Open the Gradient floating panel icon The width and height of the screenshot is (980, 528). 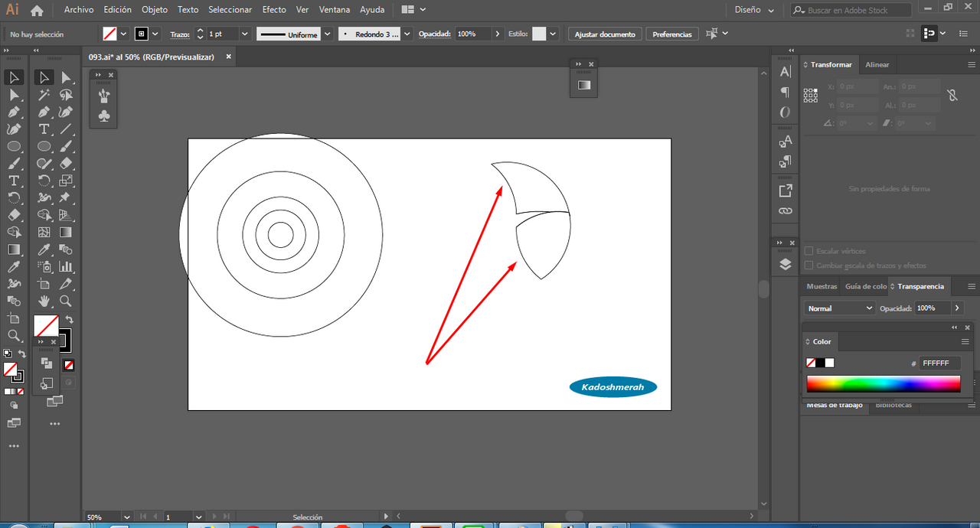584,85
